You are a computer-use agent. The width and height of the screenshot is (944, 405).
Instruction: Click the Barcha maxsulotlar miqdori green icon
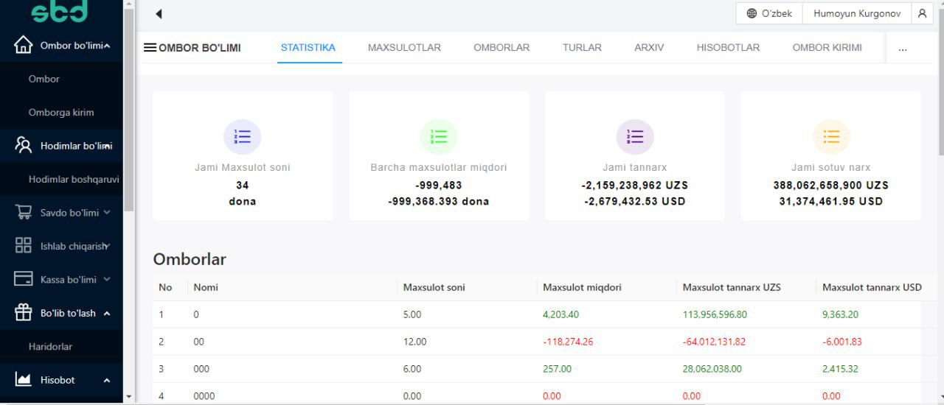point(439,137)
